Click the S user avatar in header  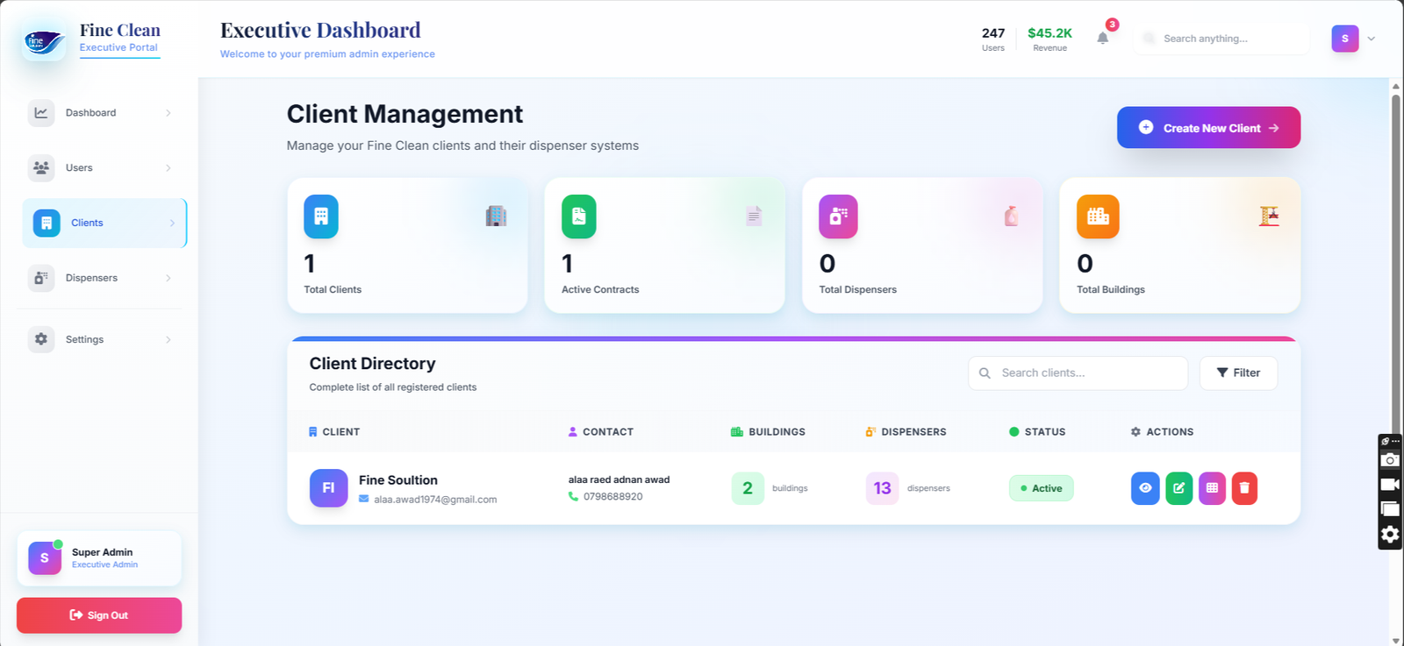pos(1345,39)
